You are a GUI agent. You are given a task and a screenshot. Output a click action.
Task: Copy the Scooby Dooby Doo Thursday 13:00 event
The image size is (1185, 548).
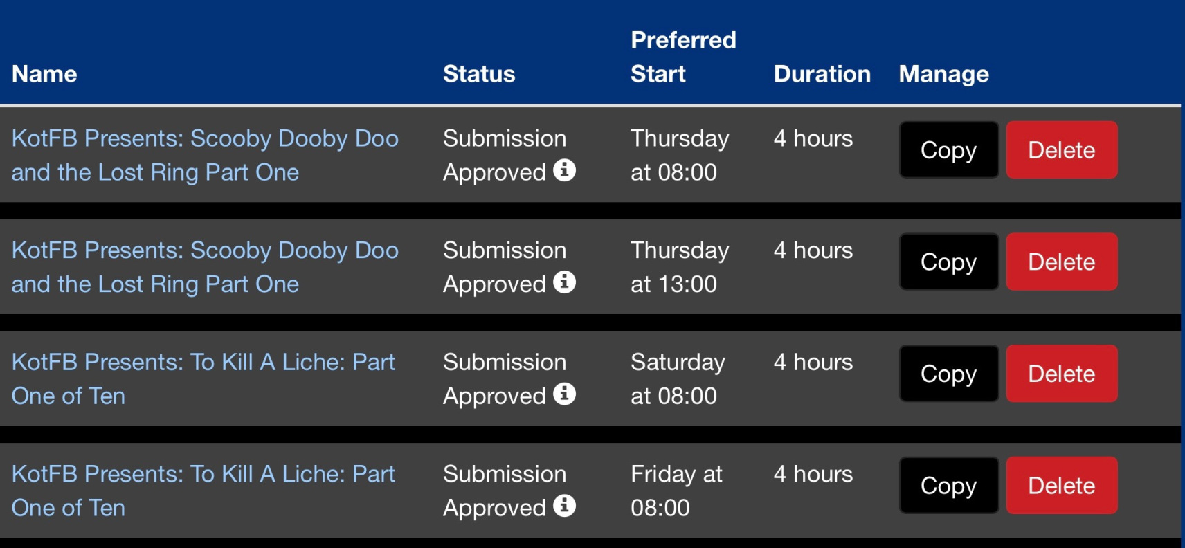click(948, 262)
